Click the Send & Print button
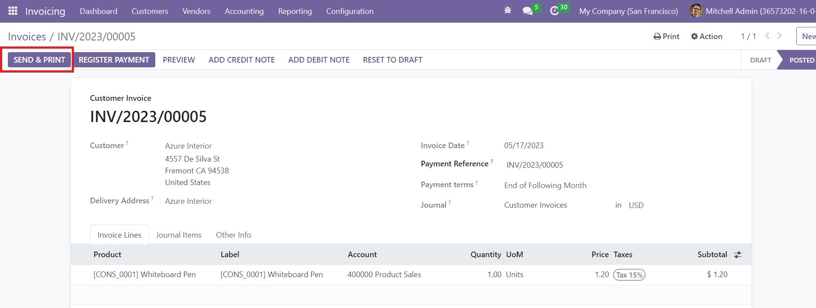 (x=39, y=60)
